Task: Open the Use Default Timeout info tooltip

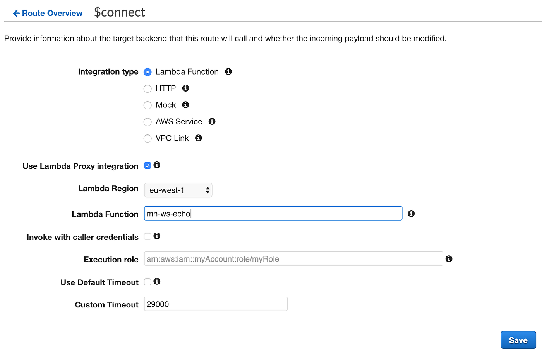Action: coord(157,281)
